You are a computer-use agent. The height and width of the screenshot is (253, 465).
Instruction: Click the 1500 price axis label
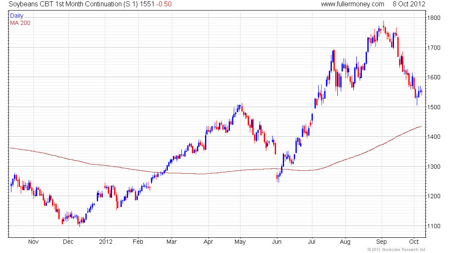pyautogui.click(x=434, y=107)
